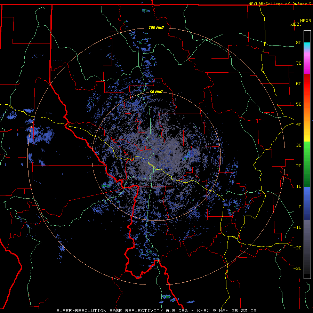Click the yellow band of the color bar
This screenshot has width=313, height=313.
(307, 134)
